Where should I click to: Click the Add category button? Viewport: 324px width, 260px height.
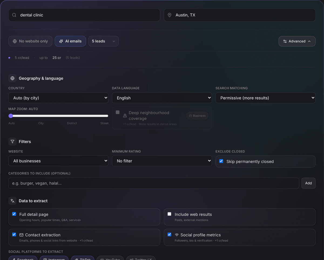[308, 183]
